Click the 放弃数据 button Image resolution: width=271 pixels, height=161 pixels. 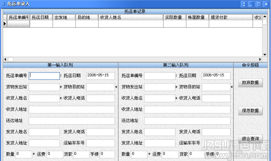251,83
